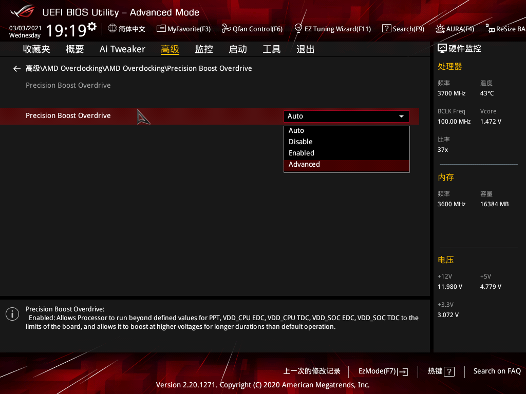The width and height of the screenshot is (526, 394).
Task: Open the Qfan Control utility
Action: 252,29
